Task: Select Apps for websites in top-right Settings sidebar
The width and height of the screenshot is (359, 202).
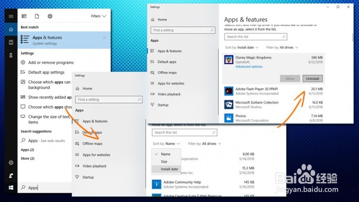Action: [171, 83]
